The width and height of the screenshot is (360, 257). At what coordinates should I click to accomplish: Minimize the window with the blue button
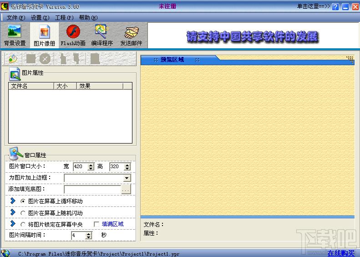(x=345, y=7)
